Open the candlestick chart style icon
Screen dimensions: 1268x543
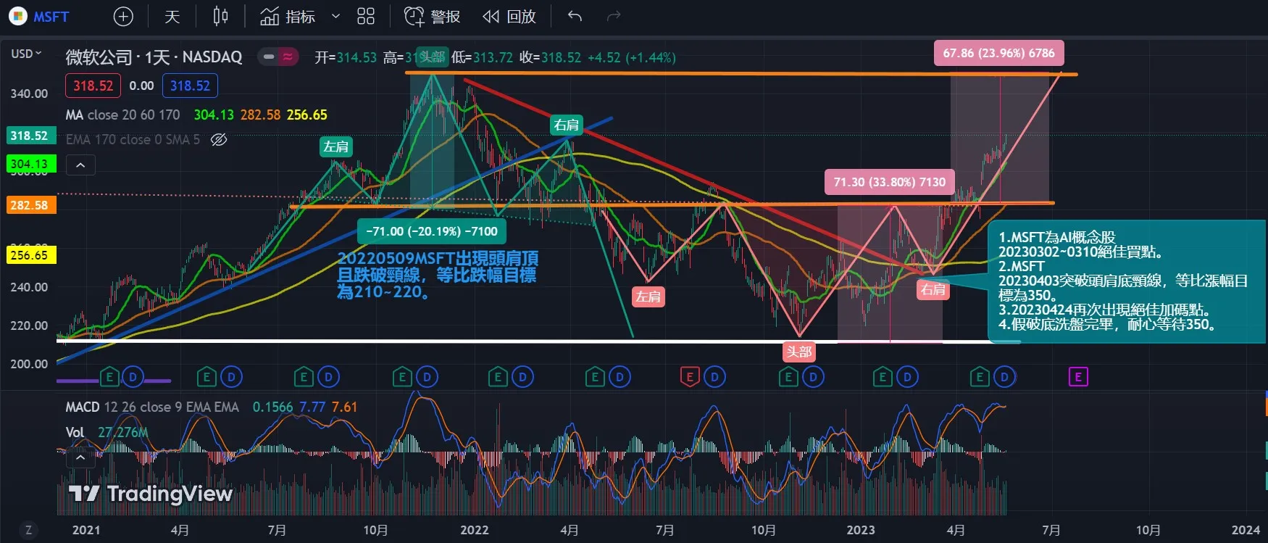pos(221,16)
